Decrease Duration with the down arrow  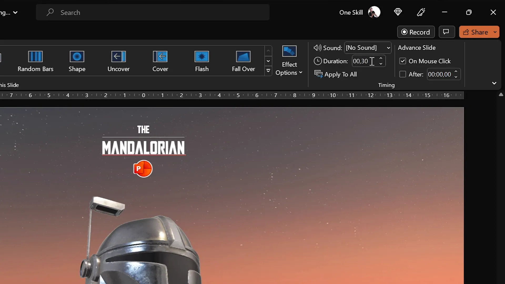tap(381, 64)
